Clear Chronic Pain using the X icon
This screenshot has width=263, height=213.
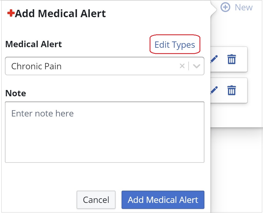pyautogui.click(x=182, y=66)
